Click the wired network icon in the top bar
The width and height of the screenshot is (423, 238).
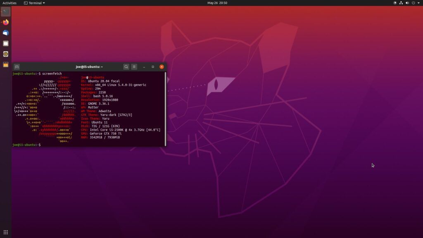coord(401,3)
